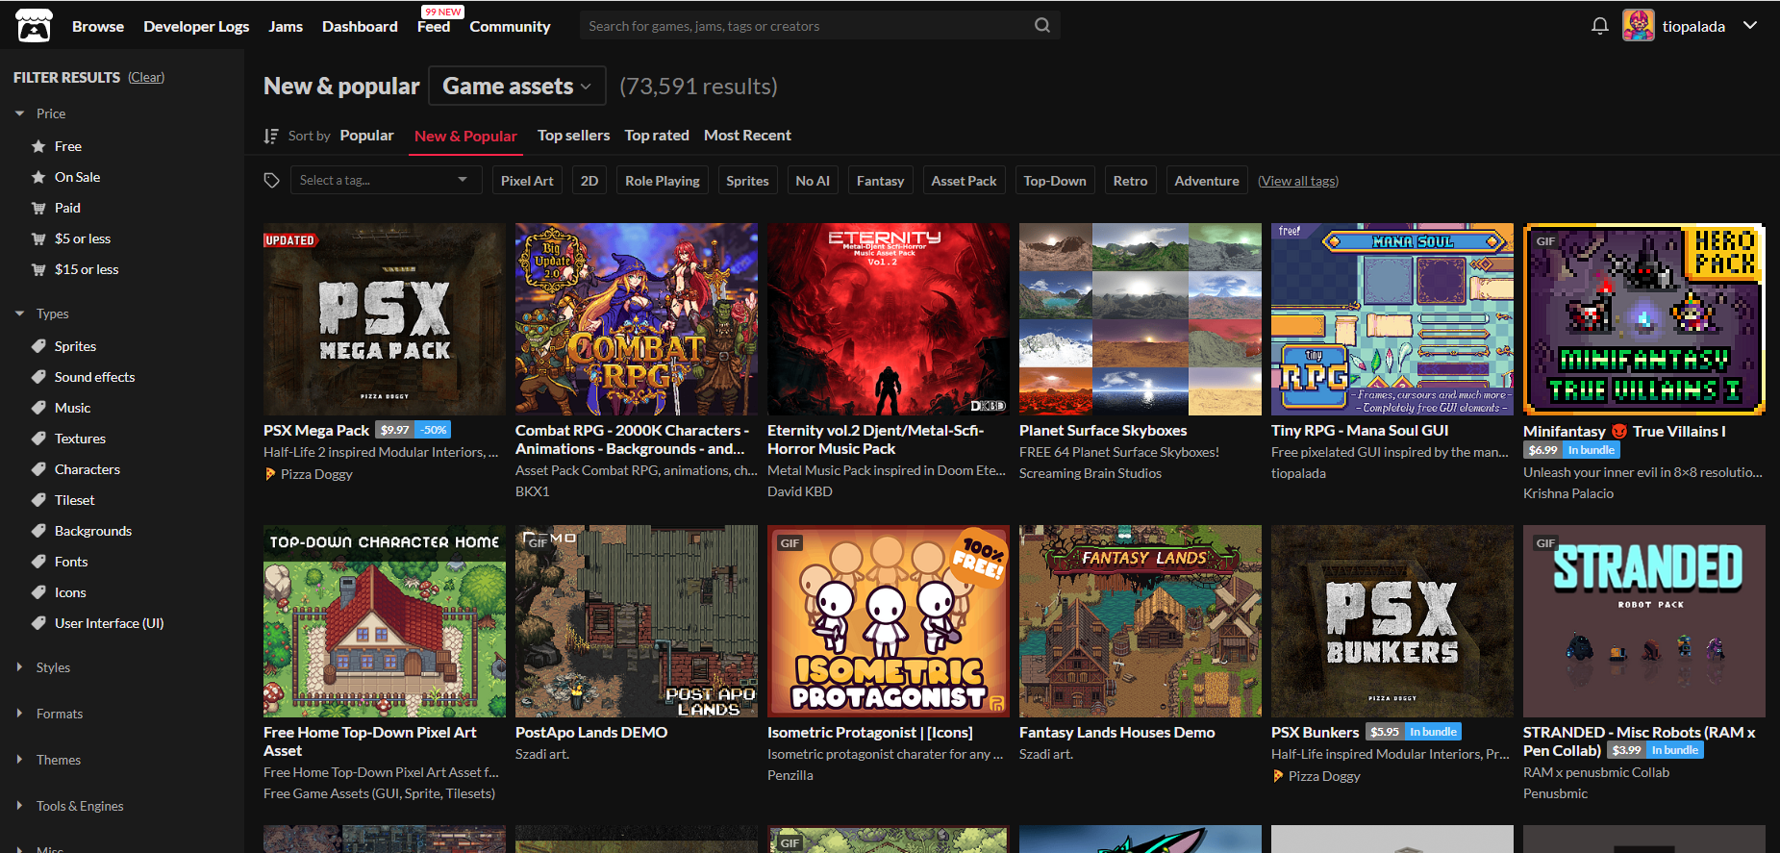Sort by Popular
The image size is (1780, 853).
click(x=366, y=136)
